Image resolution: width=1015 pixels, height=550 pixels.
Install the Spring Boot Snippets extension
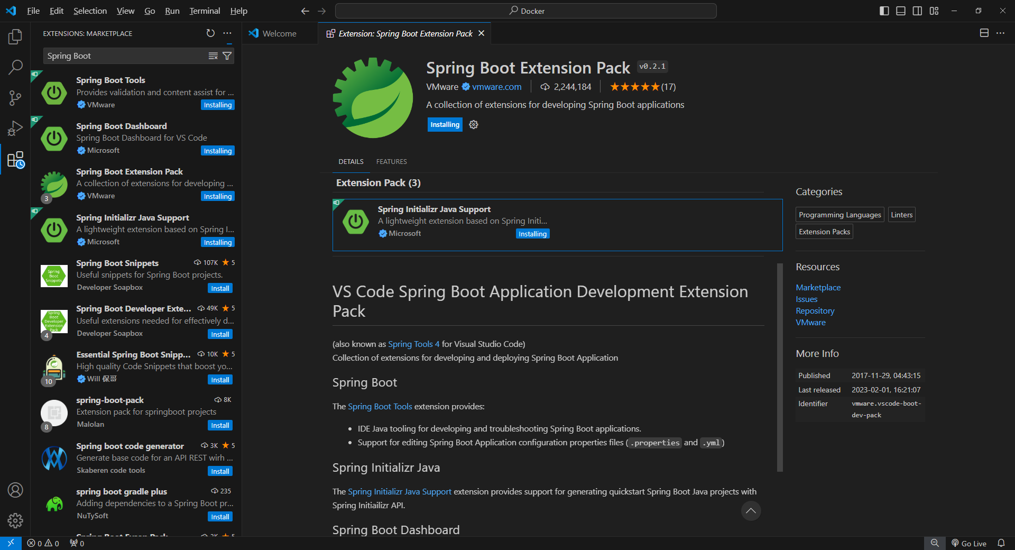(x=220, y=289)
